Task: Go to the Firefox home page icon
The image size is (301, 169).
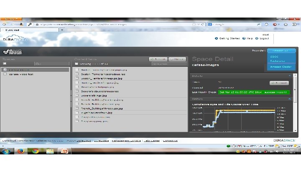Action: [x=286, y=24]
